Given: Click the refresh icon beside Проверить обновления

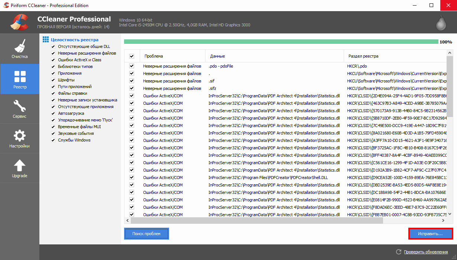Looking at the screenshot, I should (399, 252).
